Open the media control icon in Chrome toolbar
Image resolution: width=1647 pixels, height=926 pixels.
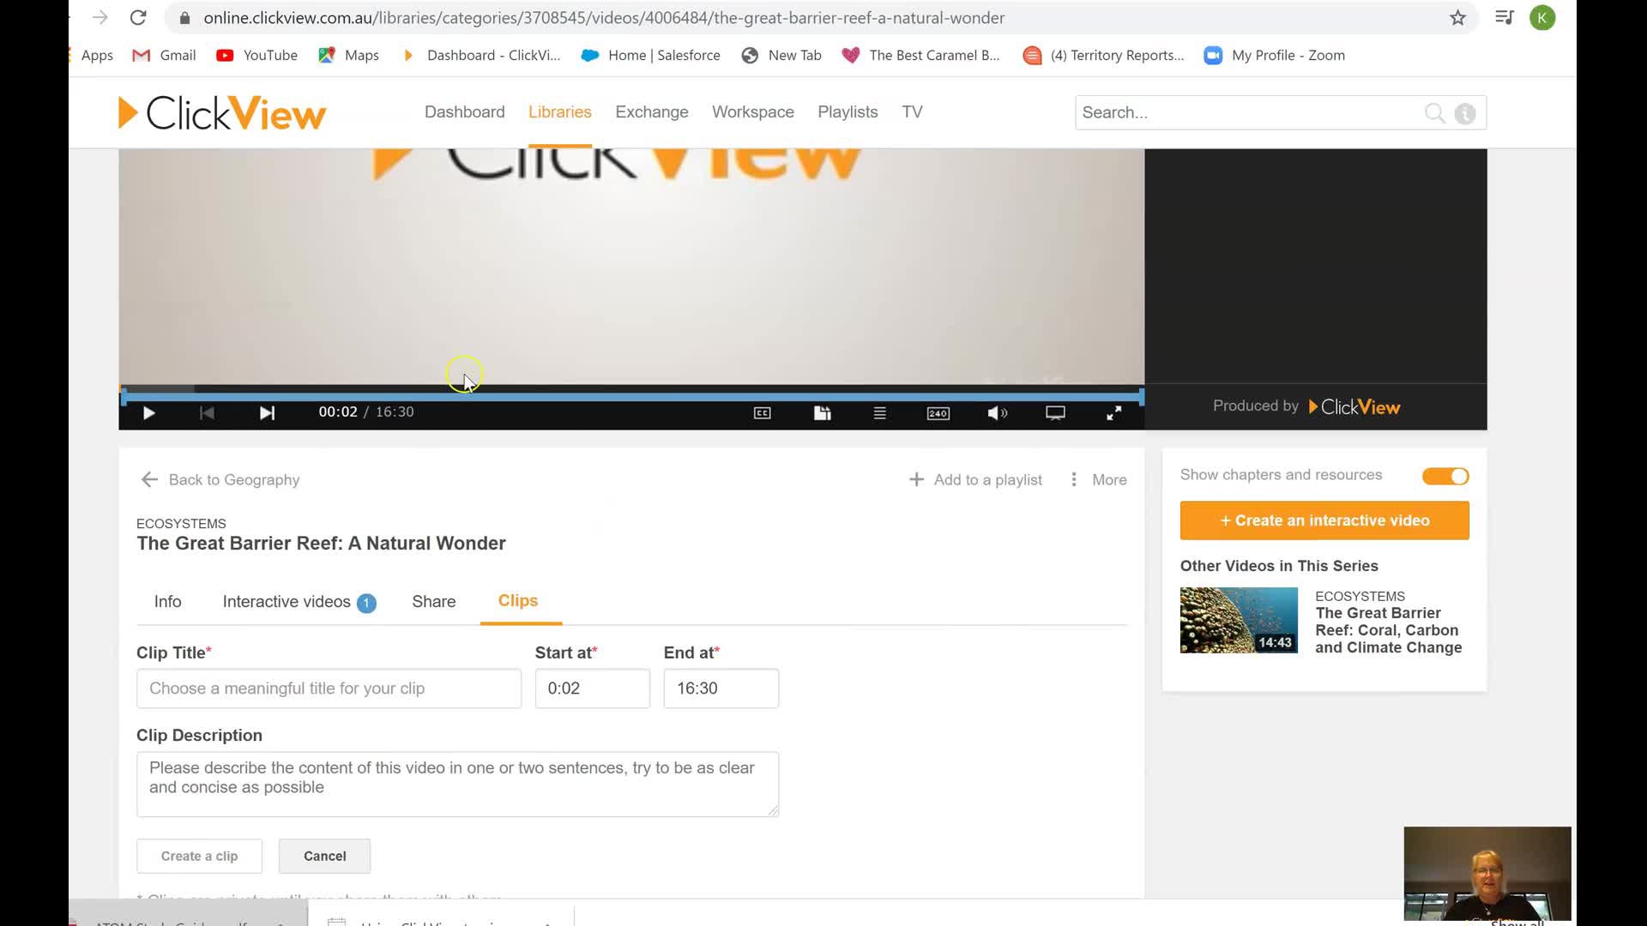click(1504, 17)
